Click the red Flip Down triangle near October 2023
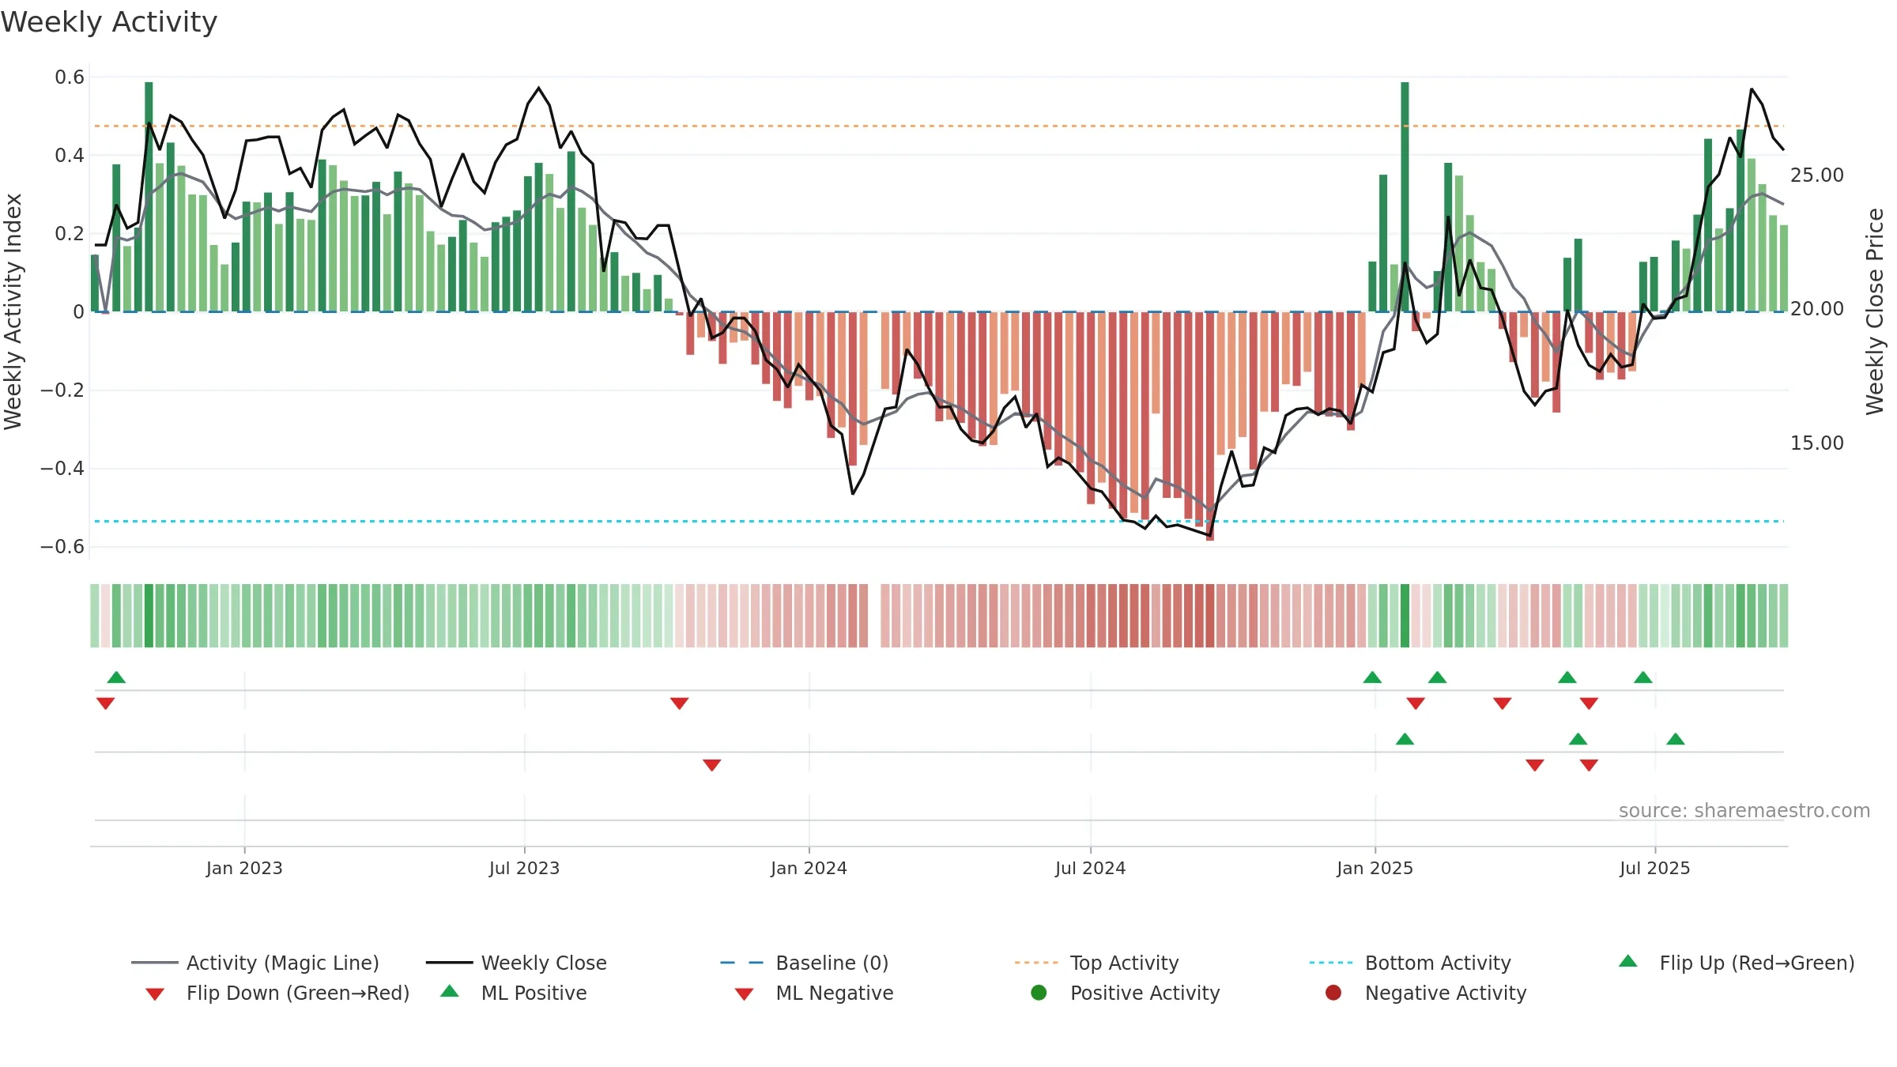The width and height of the screenshot is (1897, 1067). (679, 703)
